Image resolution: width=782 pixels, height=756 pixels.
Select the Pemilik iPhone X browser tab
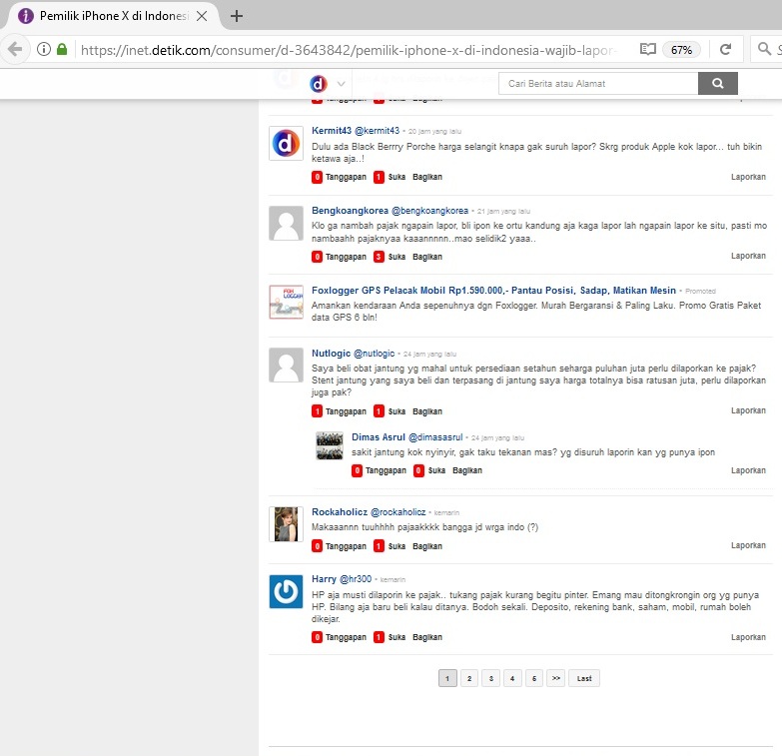click(110, 16)
